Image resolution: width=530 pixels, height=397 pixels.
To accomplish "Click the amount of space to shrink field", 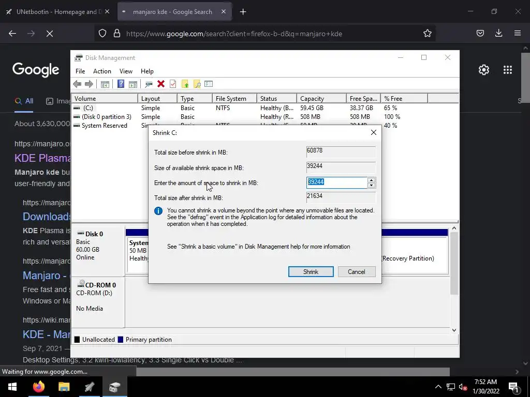I will coord(336,182).
